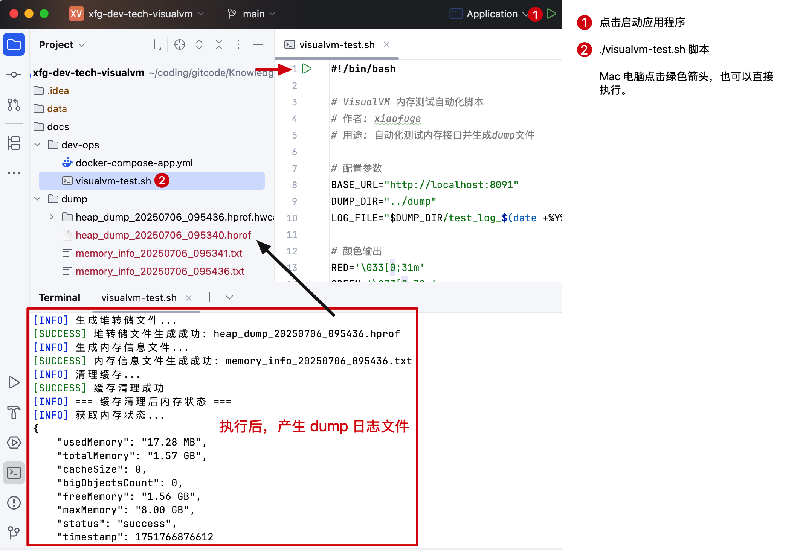Run script from line 1 gutter arrow
Screen dimensions: 803x551
pos(307,69)
